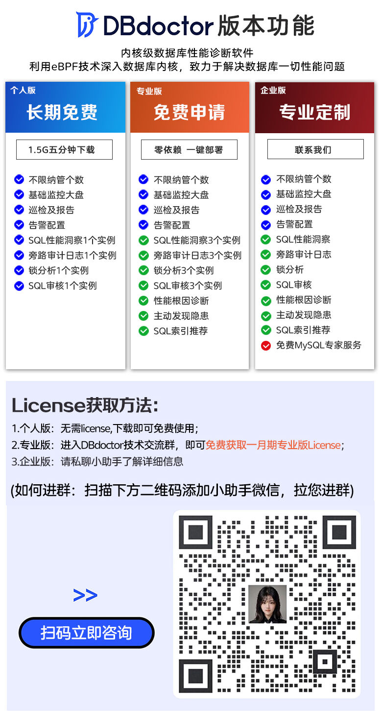Click checkmark beside 旁路审计日志1个实例
This screenshot has height=711, width=381.
19,256
